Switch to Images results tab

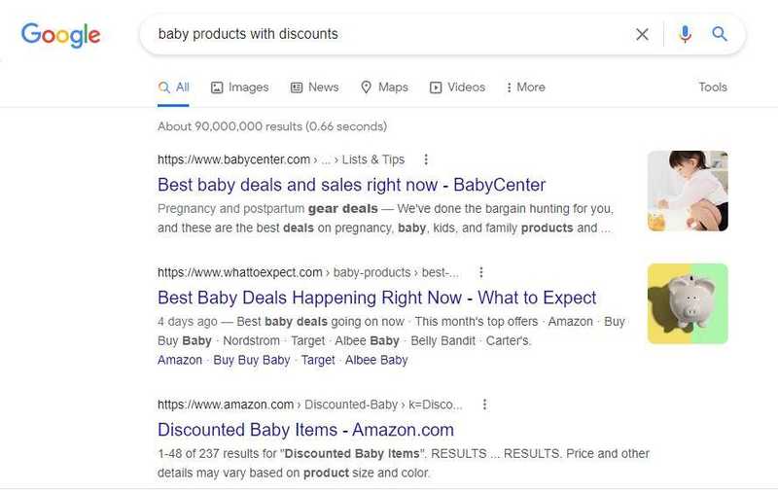pos(239,88)
